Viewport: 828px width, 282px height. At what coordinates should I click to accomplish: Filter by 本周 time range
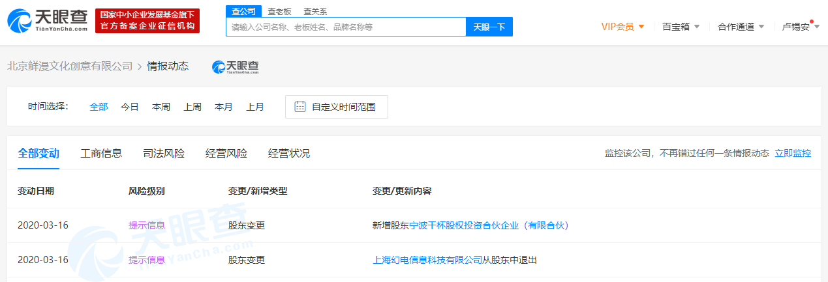click(x=161, y=107)
